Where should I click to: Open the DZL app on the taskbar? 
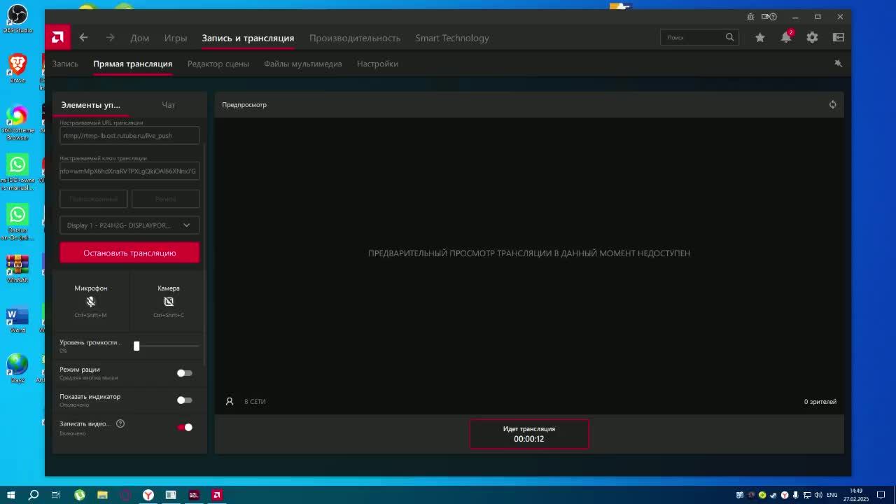tap(194, 495)
